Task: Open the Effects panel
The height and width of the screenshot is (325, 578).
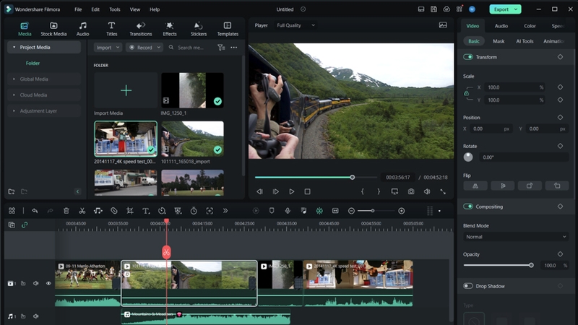Action: pyautogui.click(x=170, y=29)
